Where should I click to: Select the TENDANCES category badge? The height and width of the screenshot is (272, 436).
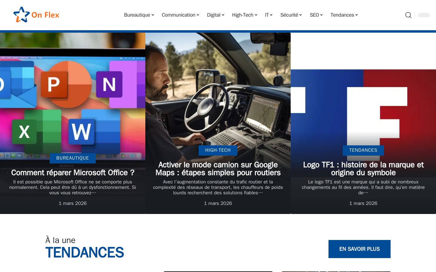click(x=363, y=150)
